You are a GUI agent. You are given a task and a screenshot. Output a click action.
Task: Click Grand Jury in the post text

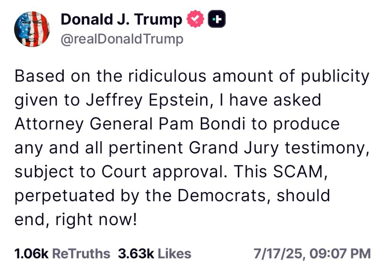[x=234, y=148]
